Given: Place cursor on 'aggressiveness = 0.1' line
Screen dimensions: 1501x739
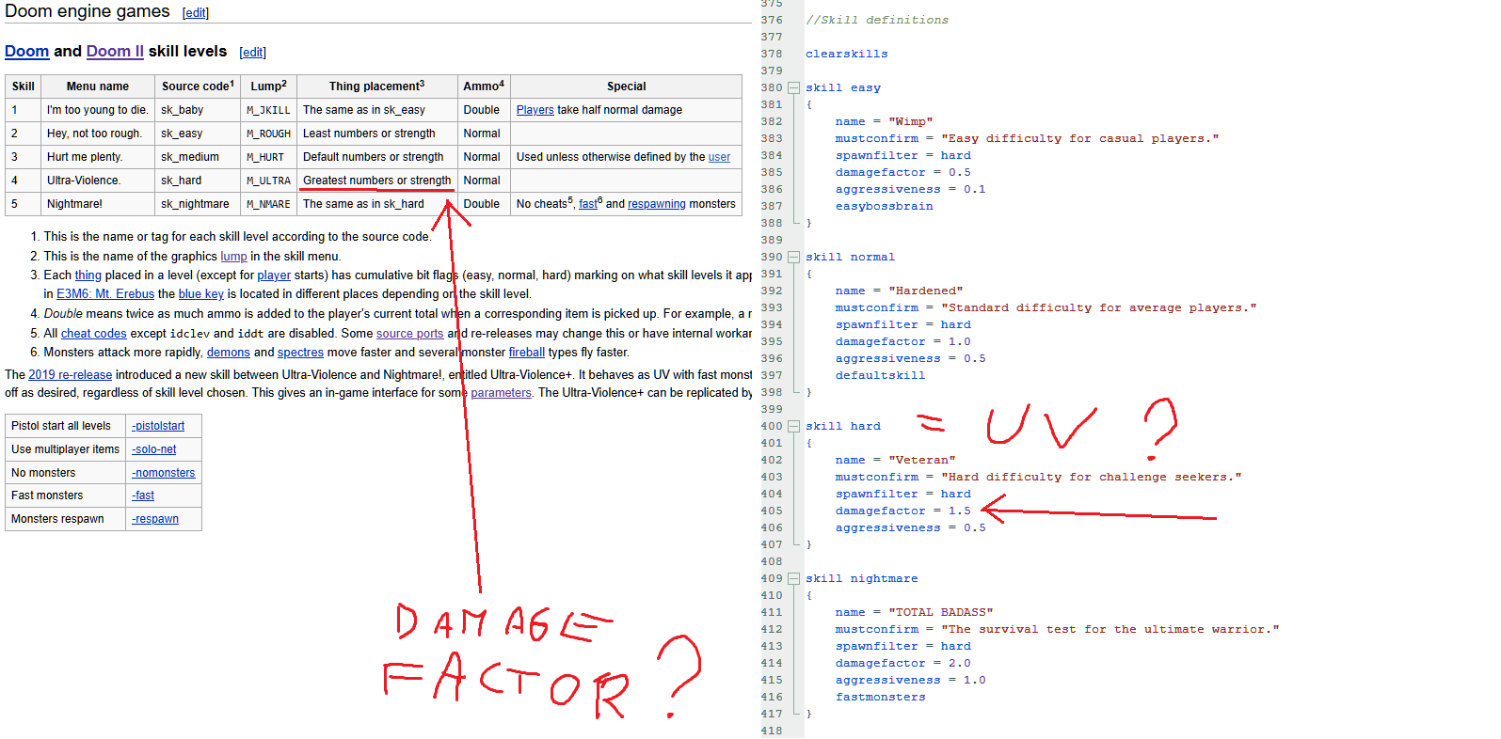Looking at the screenshot, I should (x=910, y=189).
